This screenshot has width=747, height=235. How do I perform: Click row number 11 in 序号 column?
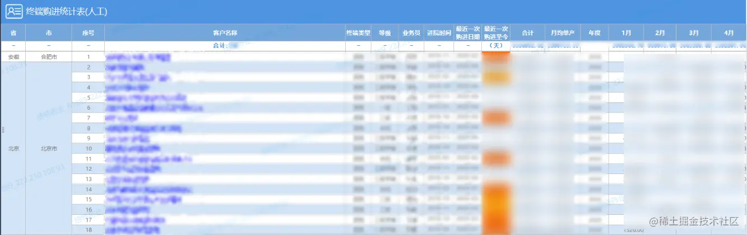coord(89,158)
